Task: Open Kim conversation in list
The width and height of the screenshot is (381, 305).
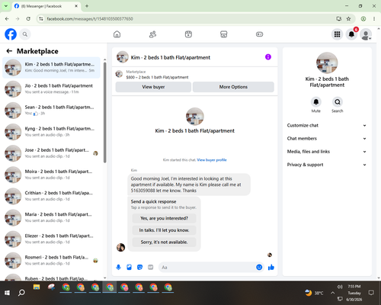Action: 51,67
